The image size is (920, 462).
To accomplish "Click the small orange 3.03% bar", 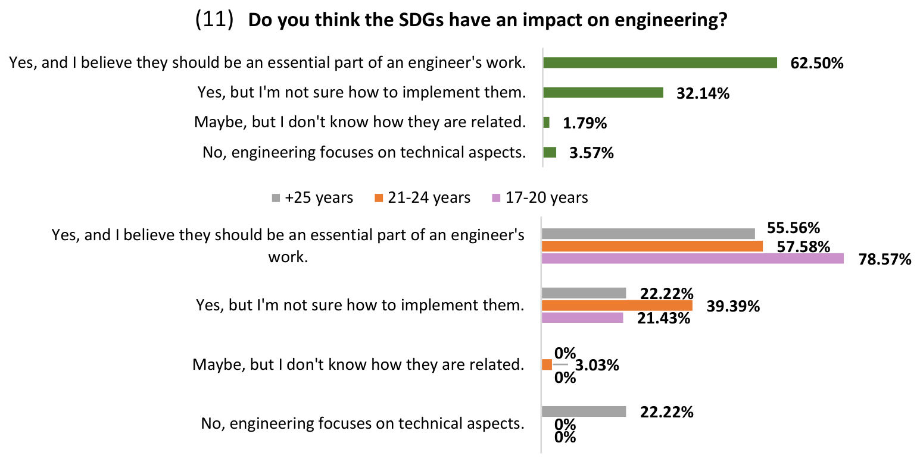I will pyautogui.click(x=547, y=364).
